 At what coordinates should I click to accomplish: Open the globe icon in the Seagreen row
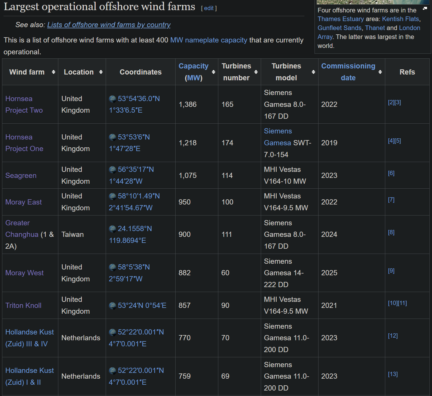(x=113, y=170)
